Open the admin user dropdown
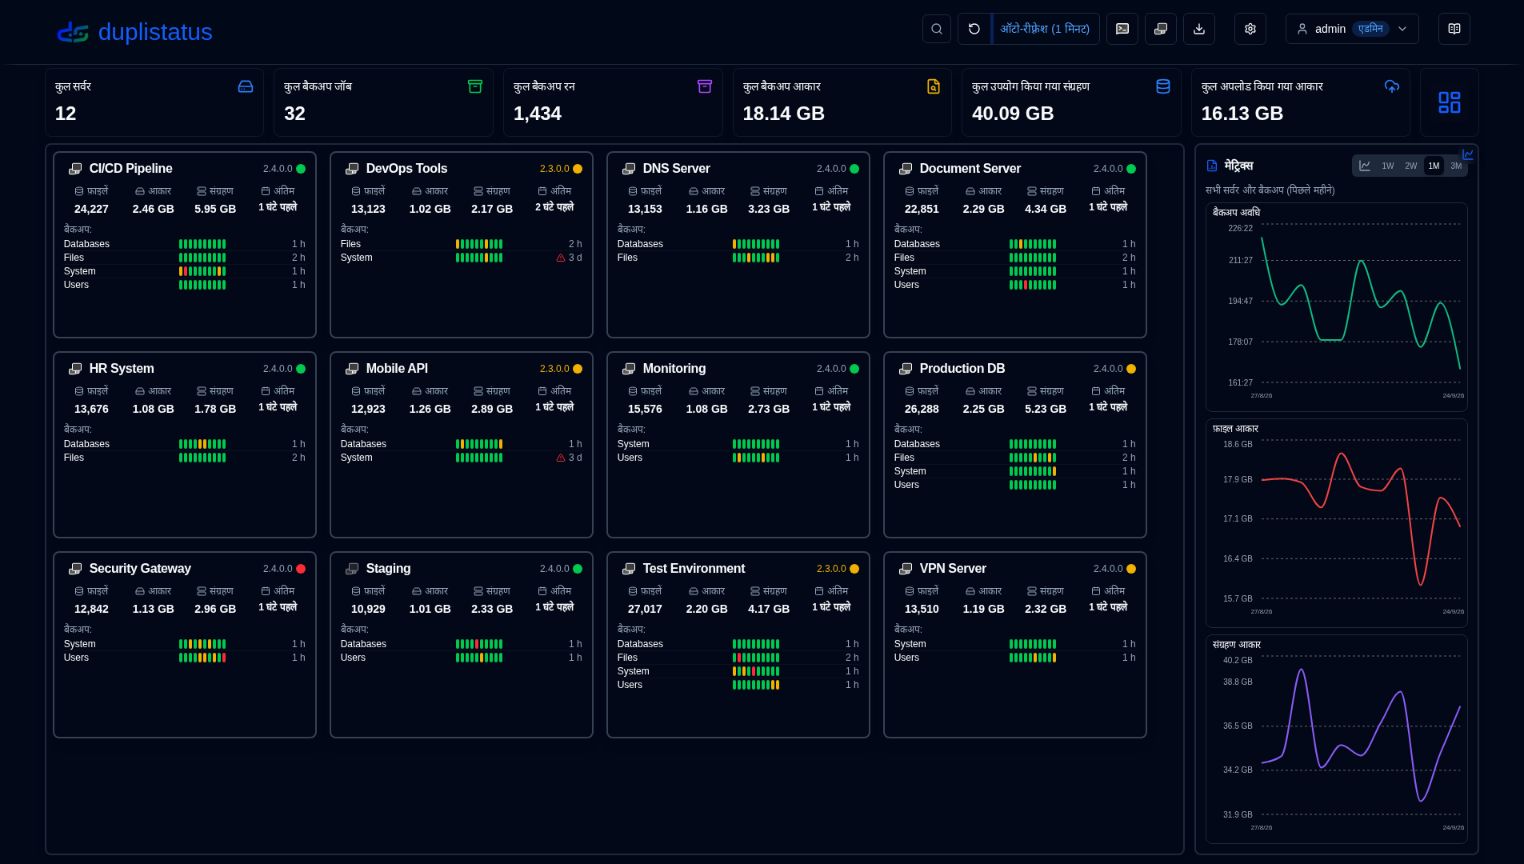The image size is (1524, 864). (1352, 29)
